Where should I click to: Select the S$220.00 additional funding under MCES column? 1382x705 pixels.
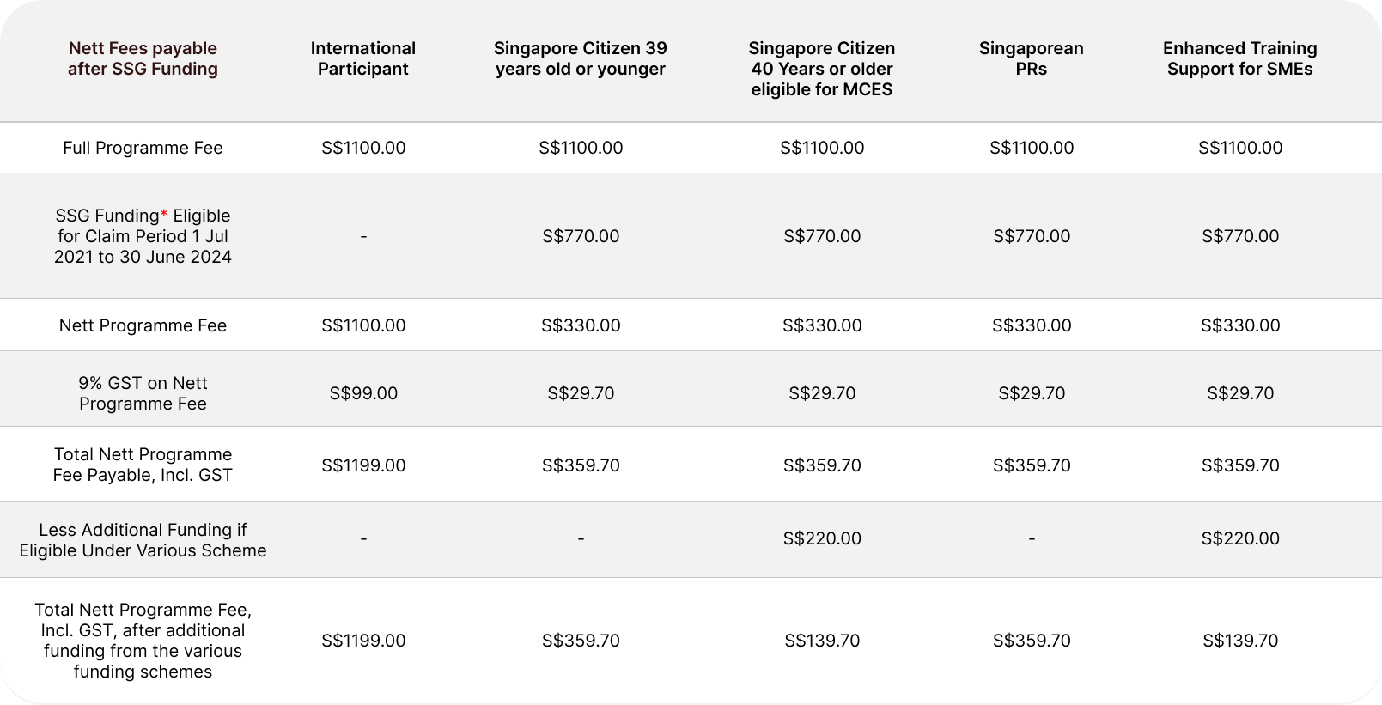(822, 538)
